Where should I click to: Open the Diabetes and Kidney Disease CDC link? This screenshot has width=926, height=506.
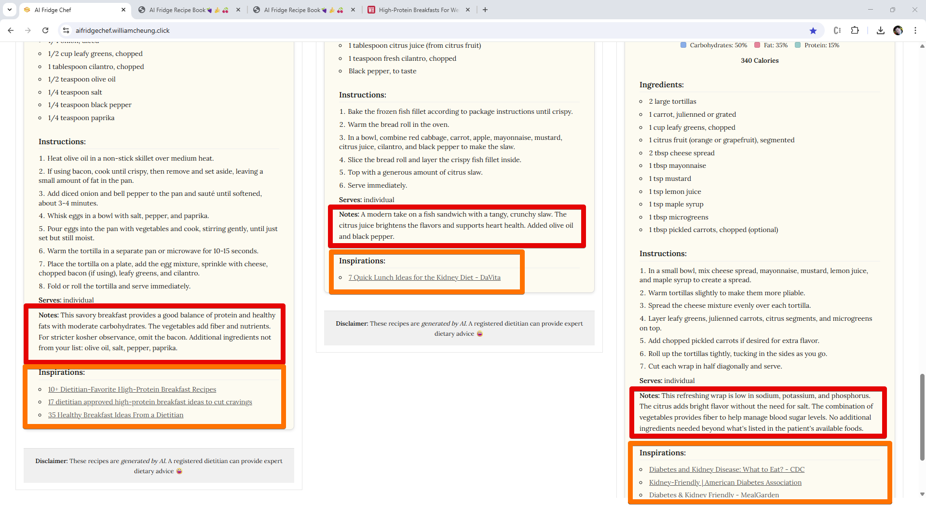[x=727, y=469]
